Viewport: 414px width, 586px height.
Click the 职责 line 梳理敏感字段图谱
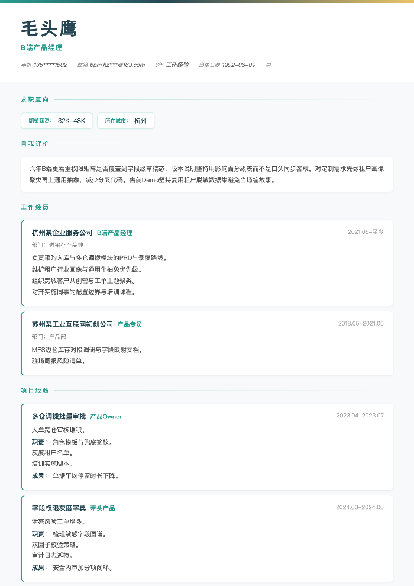click(x=69, y=535)
